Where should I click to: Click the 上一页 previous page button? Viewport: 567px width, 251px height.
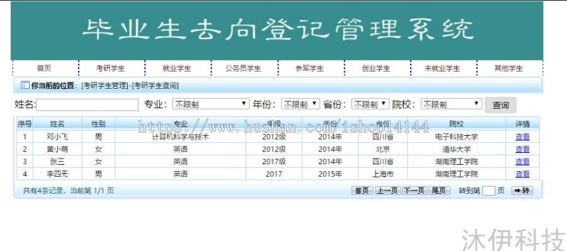coord(387,191)
